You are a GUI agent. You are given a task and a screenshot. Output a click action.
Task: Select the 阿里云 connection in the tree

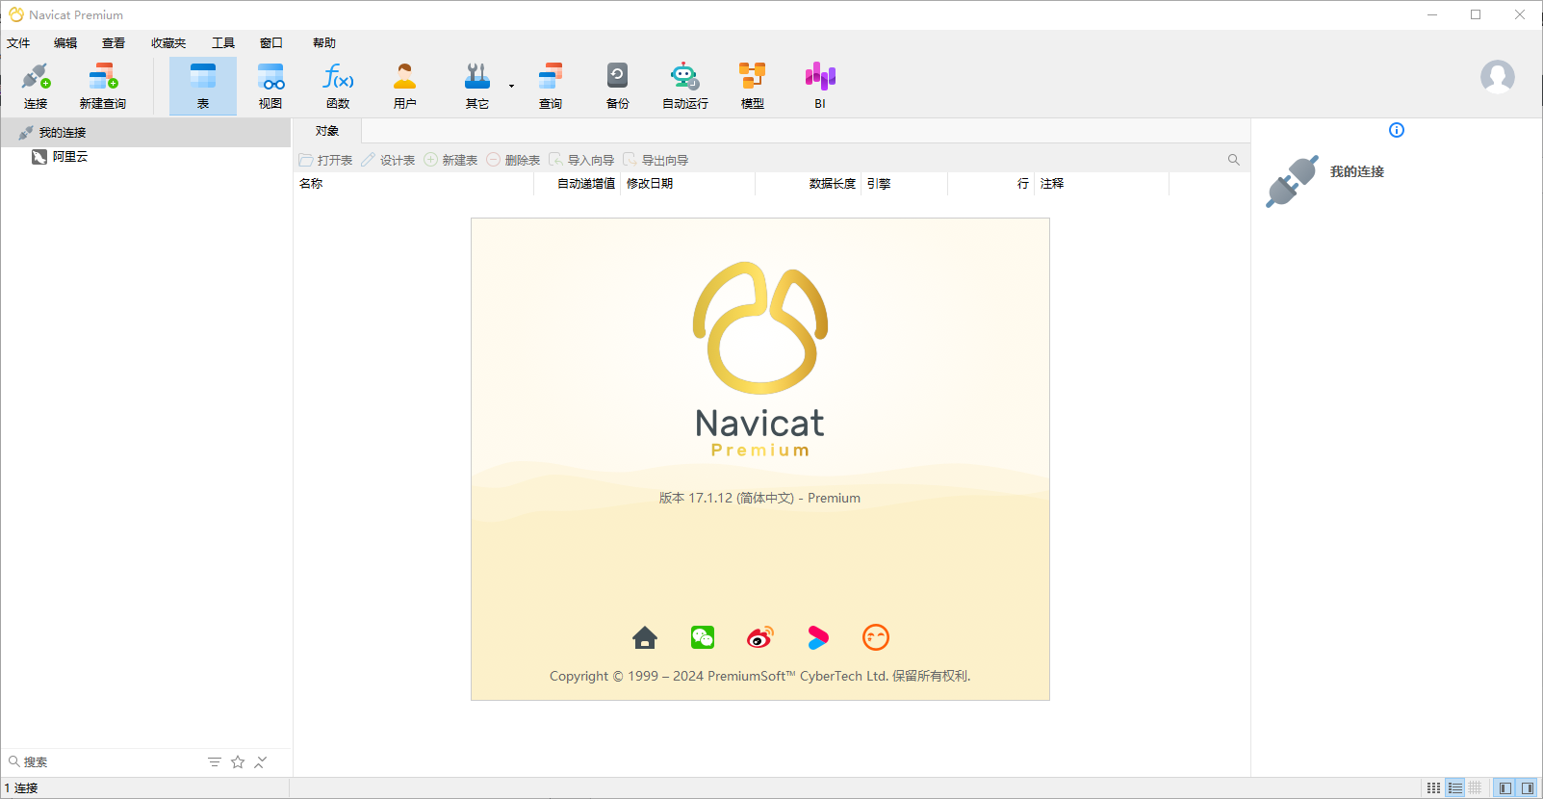[x=70, y=157]
